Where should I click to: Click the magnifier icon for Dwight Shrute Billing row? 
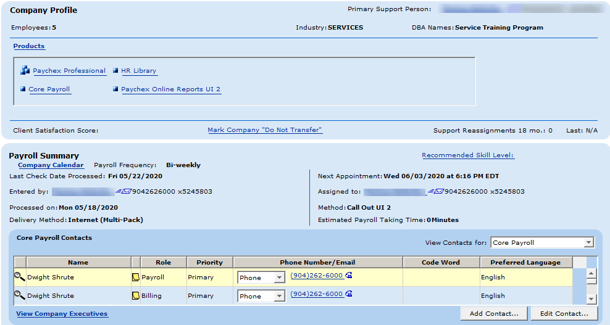(20, 295)
